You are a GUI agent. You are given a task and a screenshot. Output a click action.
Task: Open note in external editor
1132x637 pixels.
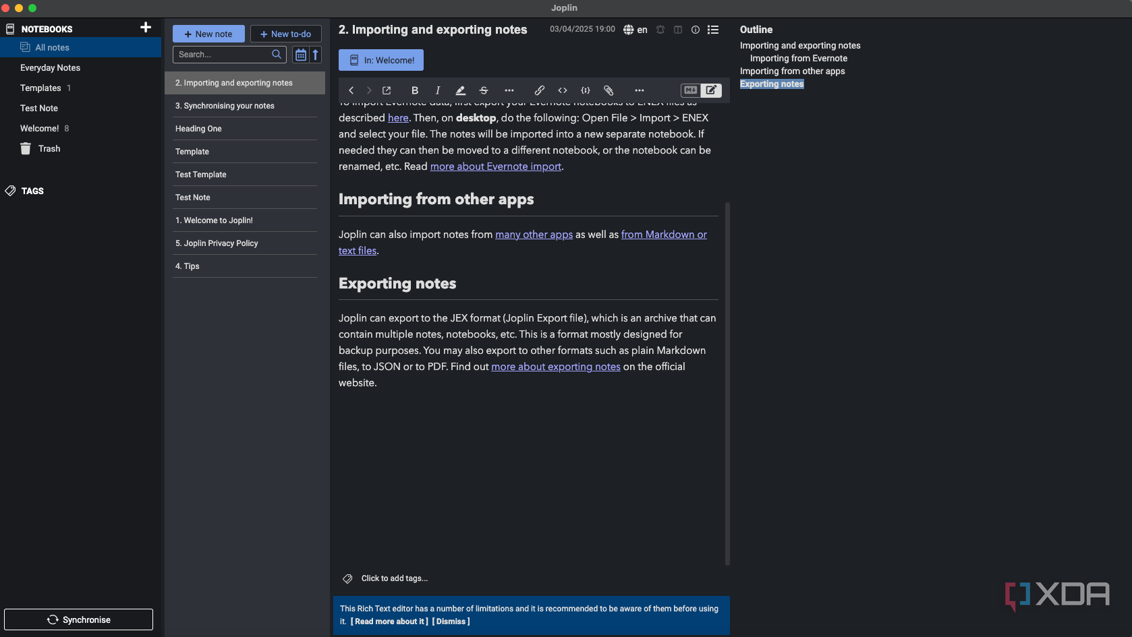coord(387,90)
